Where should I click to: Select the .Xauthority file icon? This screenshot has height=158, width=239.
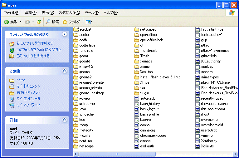(x=198, y=141)
